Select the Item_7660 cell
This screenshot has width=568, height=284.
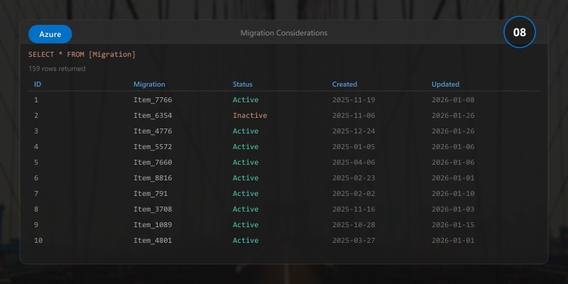tap(153, 163)
